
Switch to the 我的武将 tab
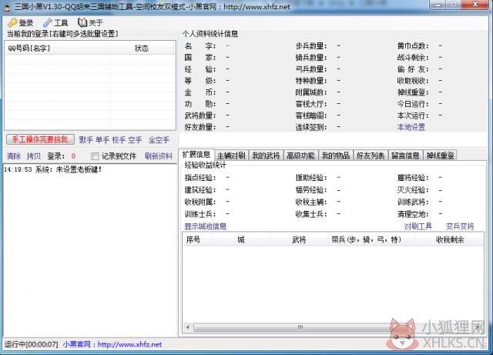coord(266,156)
